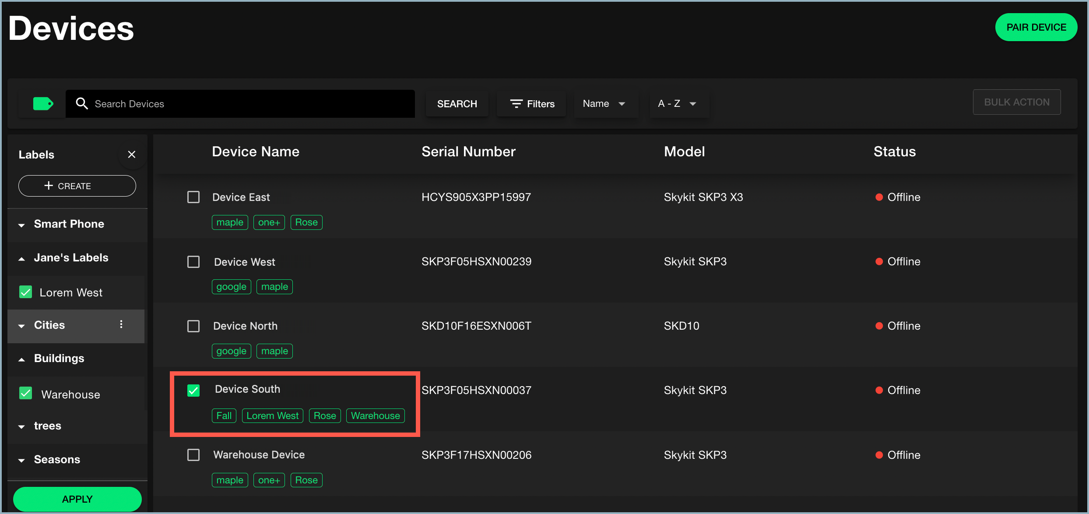
Task: Click the APPLY button
Action: click(77, 500)
